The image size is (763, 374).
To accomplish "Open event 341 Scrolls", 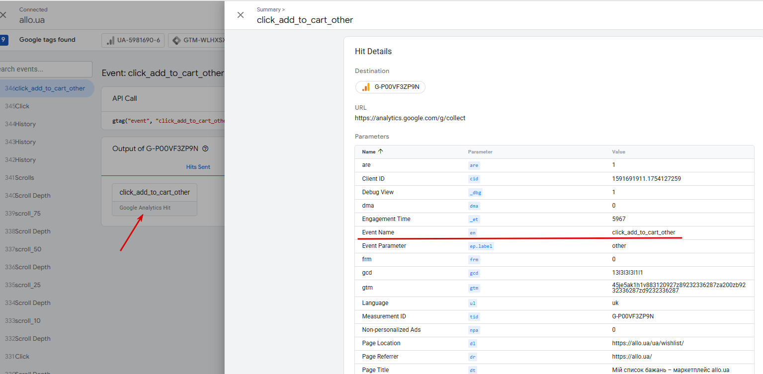I will [x=24, y=178].
